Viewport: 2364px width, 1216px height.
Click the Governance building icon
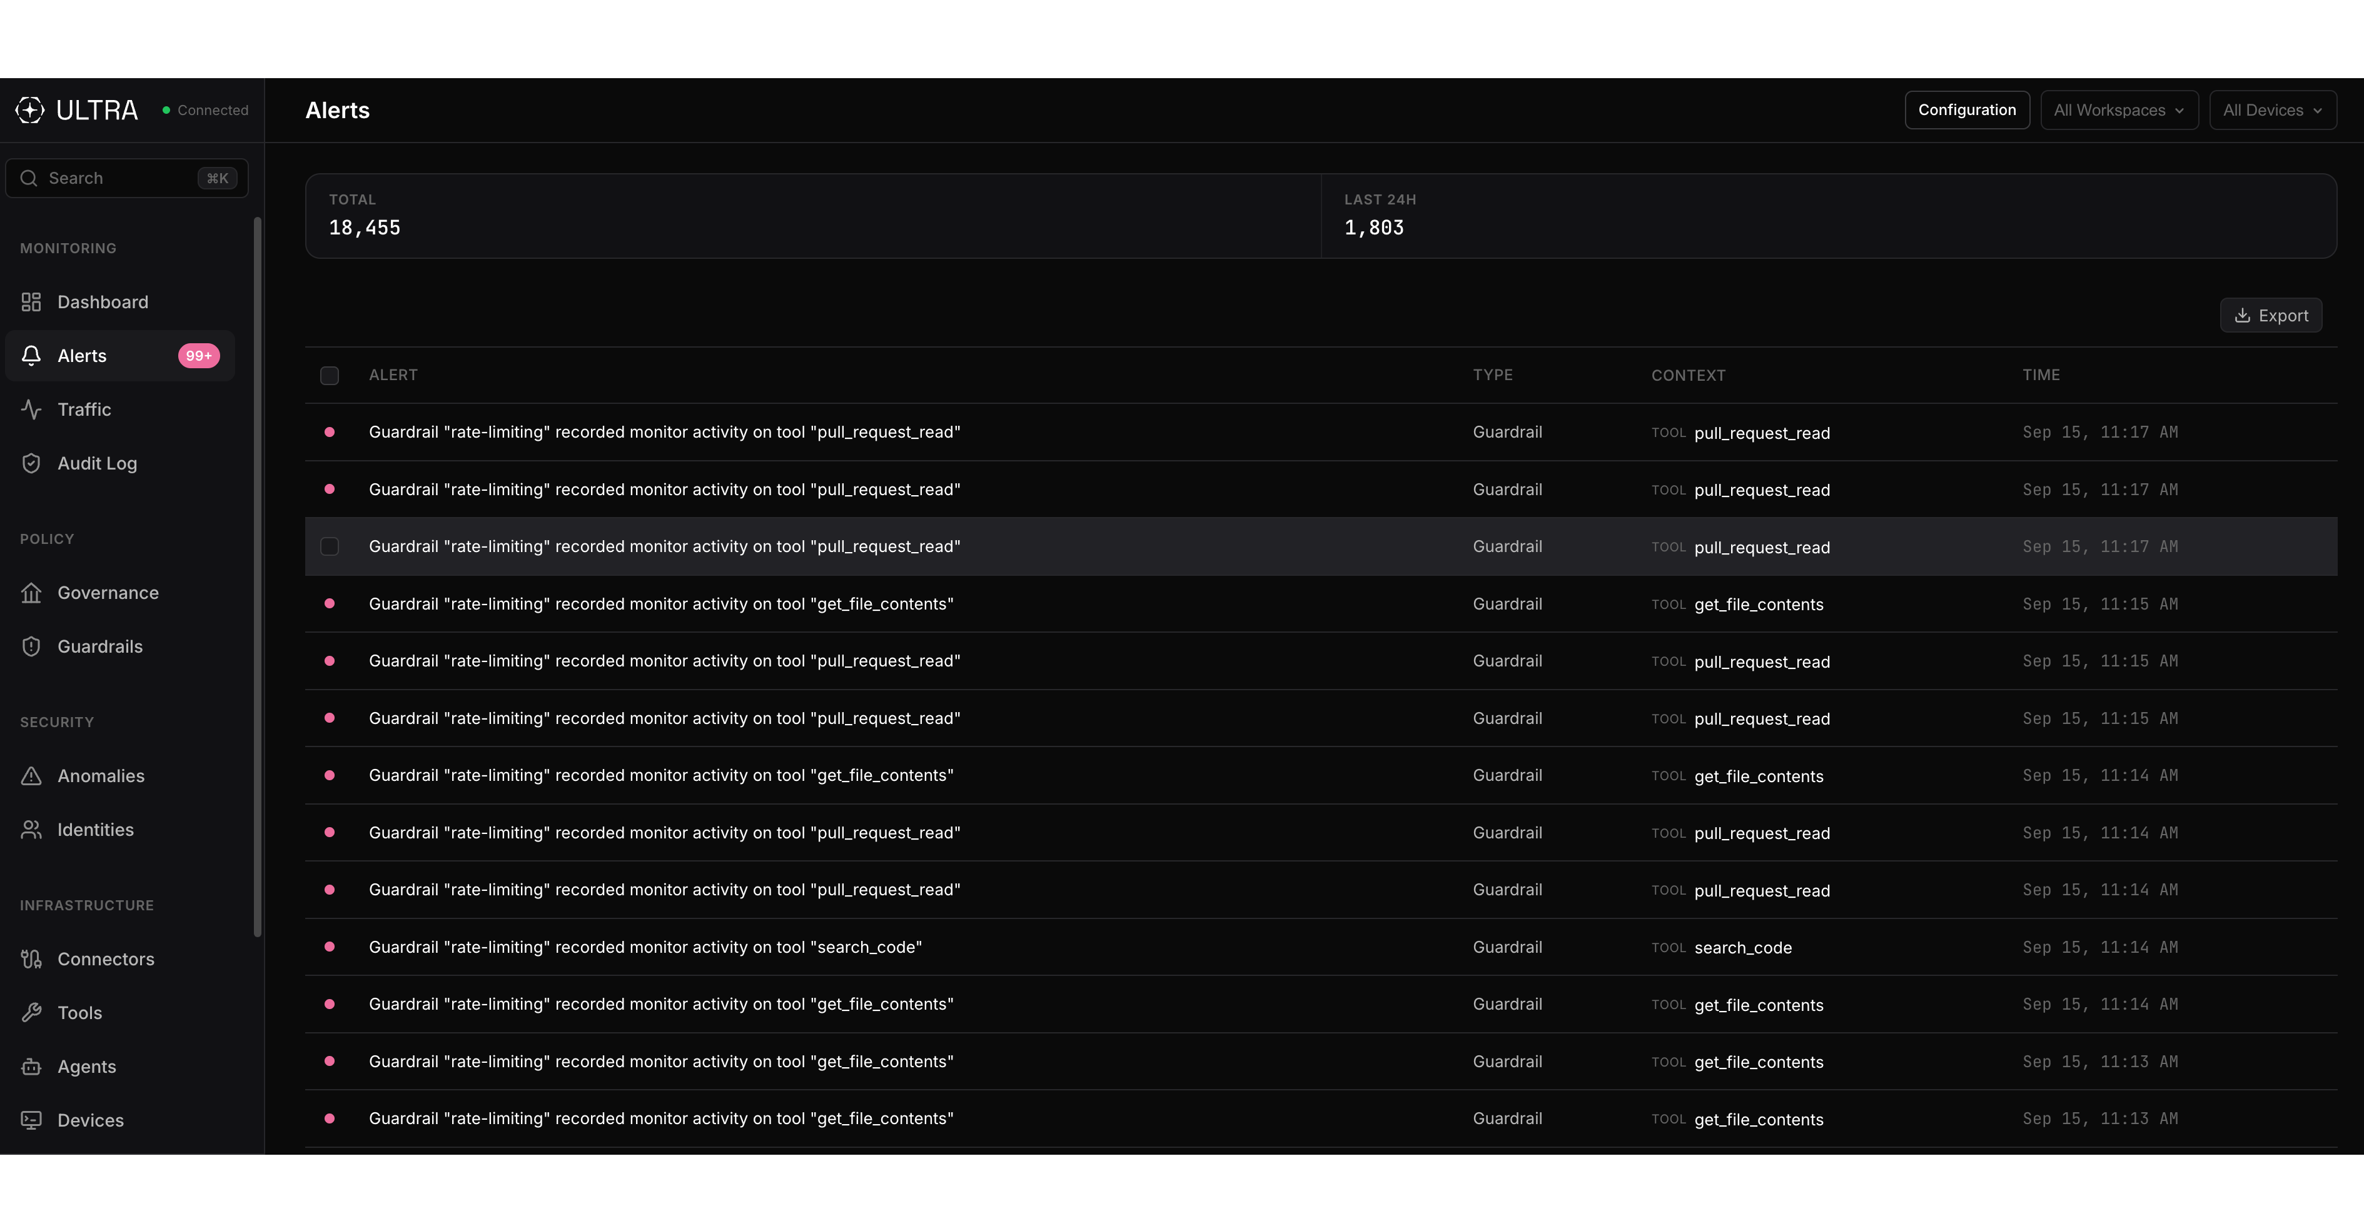click(x=31, y=593)
